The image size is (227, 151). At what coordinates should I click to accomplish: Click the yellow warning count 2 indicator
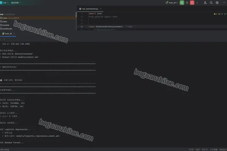point(215,14)
